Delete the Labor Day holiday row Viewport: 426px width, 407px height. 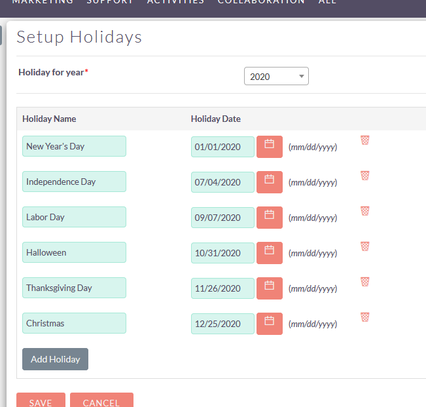click(365, 211)
